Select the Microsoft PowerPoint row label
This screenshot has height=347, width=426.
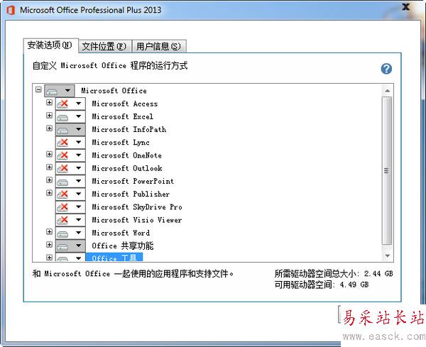pos(133,181)
